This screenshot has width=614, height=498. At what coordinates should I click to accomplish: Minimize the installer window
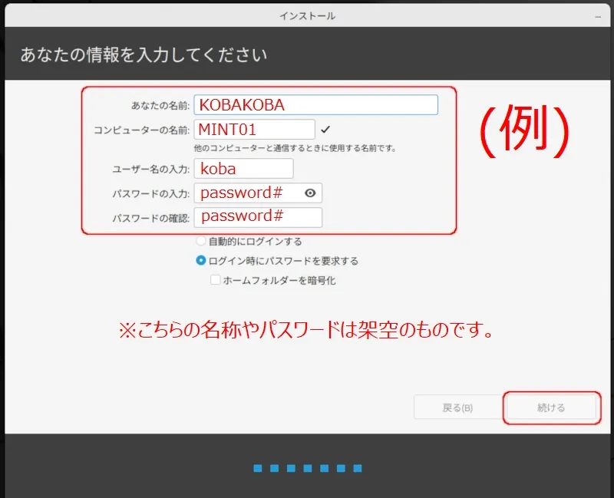coord(597,15)
